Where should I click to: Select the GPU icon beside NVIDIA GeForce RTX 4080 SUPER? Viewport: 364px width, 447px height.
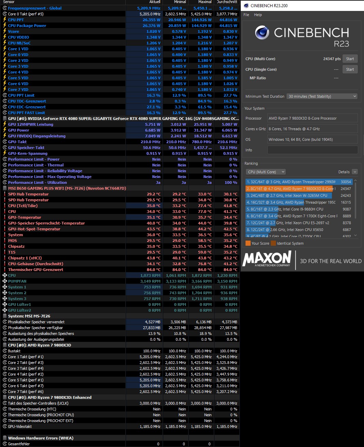pos(4,118)
